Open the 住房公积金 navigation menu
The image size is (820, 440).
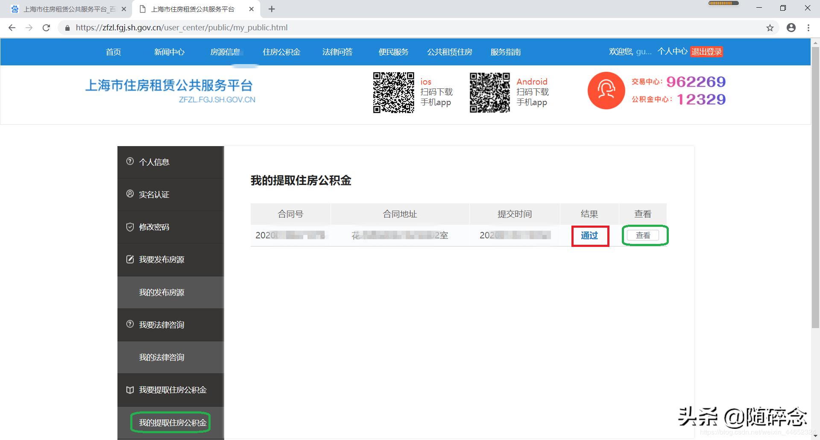tap(281, 52)
